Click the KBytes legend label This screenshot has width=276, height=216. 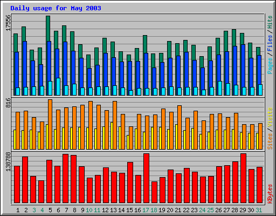coord(270,194)
